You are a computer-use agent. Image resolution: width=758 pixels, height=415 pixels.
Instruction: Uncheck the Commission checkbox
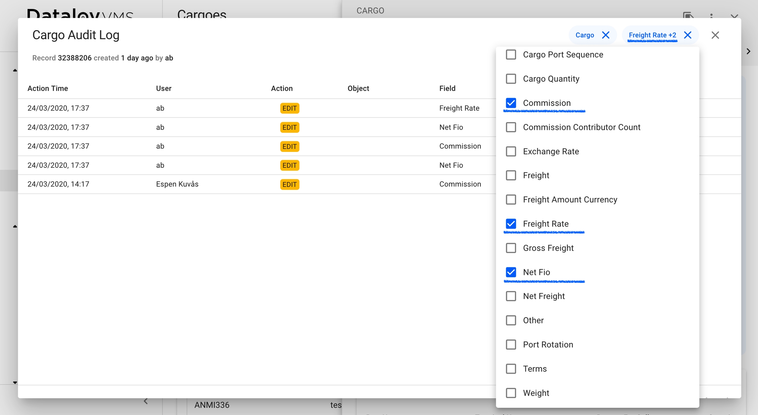[x=511, y=103]
